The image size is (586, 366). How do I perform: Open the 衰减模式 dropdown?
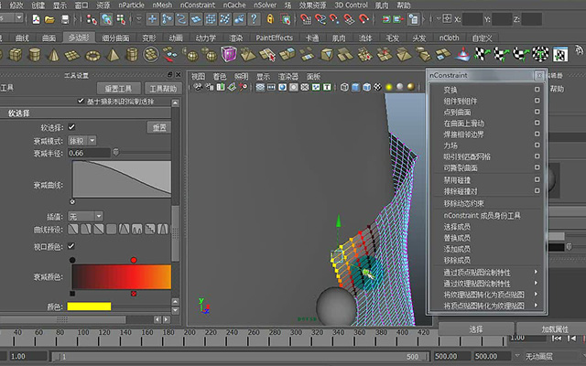(x=81, y=141)
